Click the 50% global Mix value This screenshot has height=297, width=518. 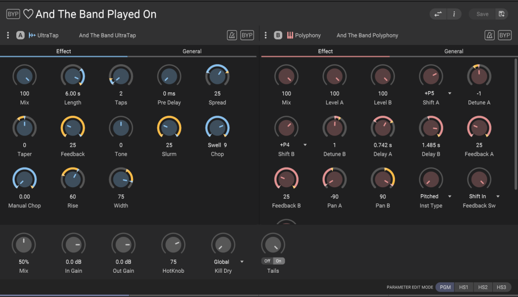click(x=24, y=262)
